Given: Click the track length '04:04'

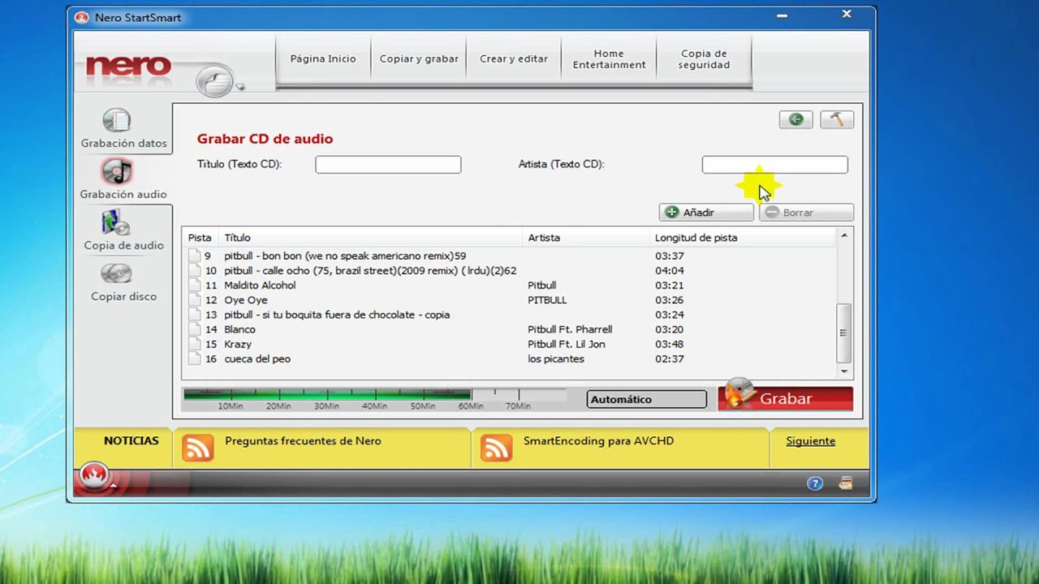Looking at the screenshot, I should tap(669, 270).
